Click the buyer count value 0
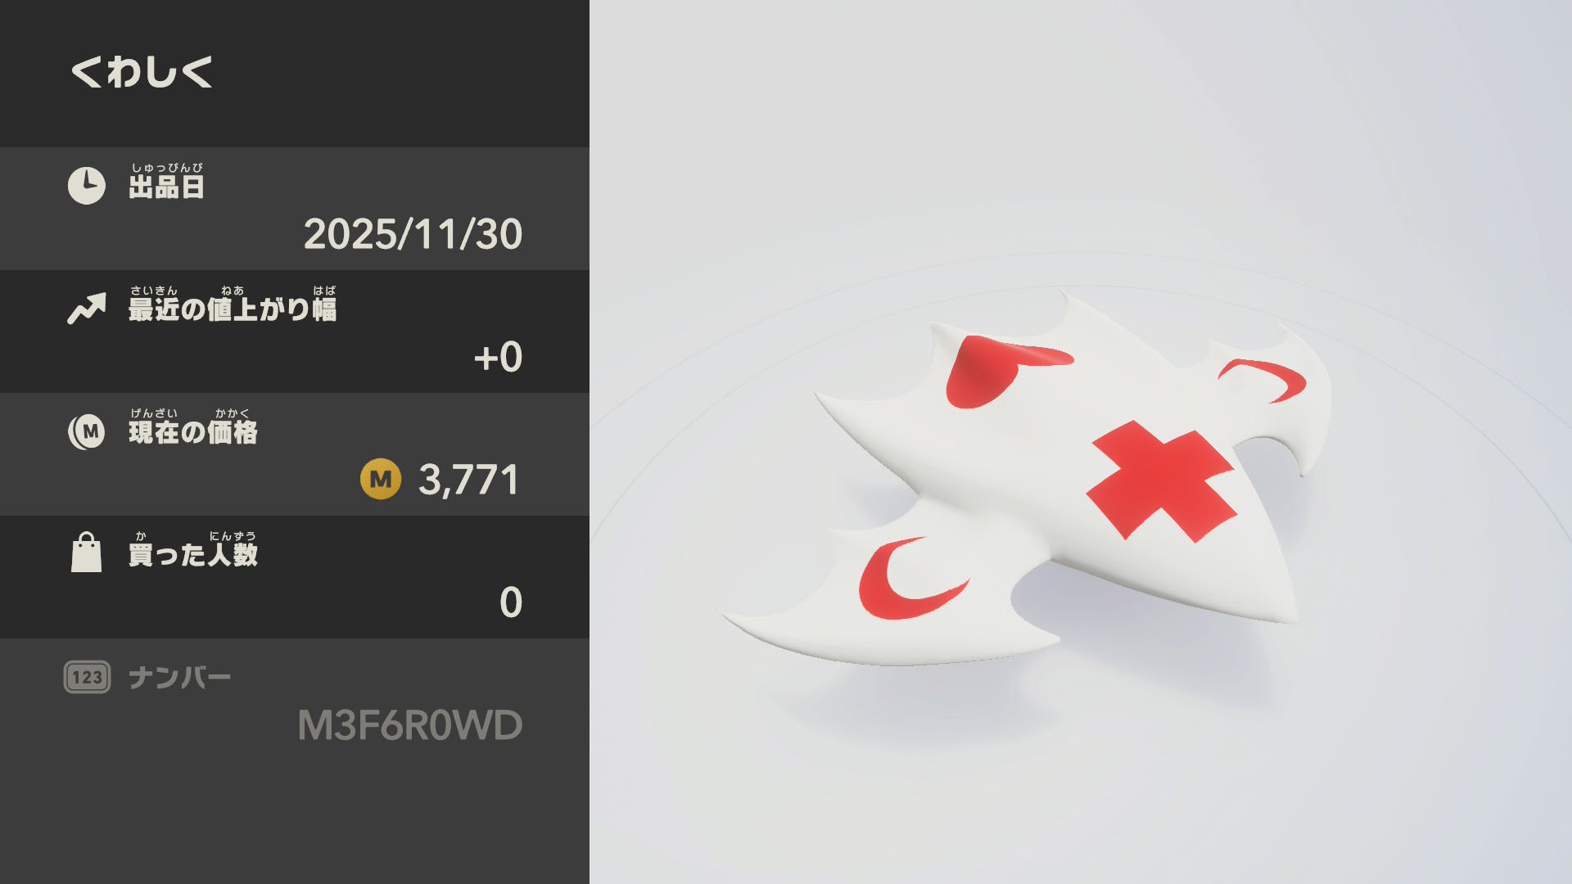The width and height of the screenshot is (1572, 884). [x=511, y=603]
